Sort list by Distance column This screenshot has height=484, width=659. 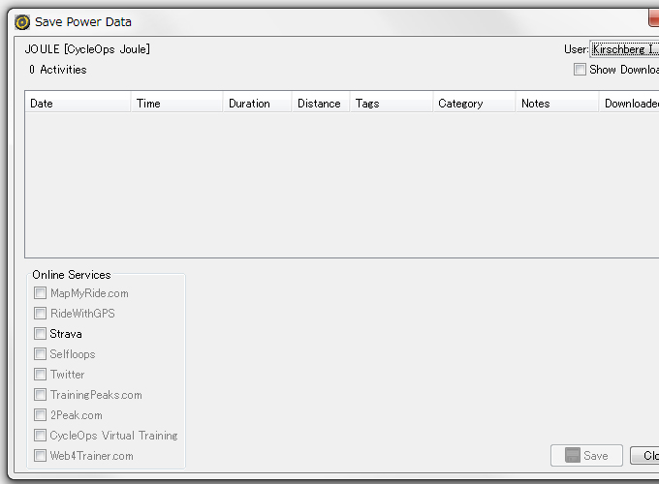click(320, 104)
